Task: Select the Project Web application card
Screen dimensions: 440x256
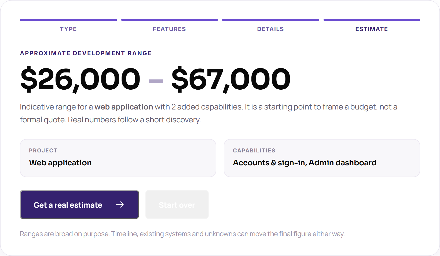Action: [118, 158]
